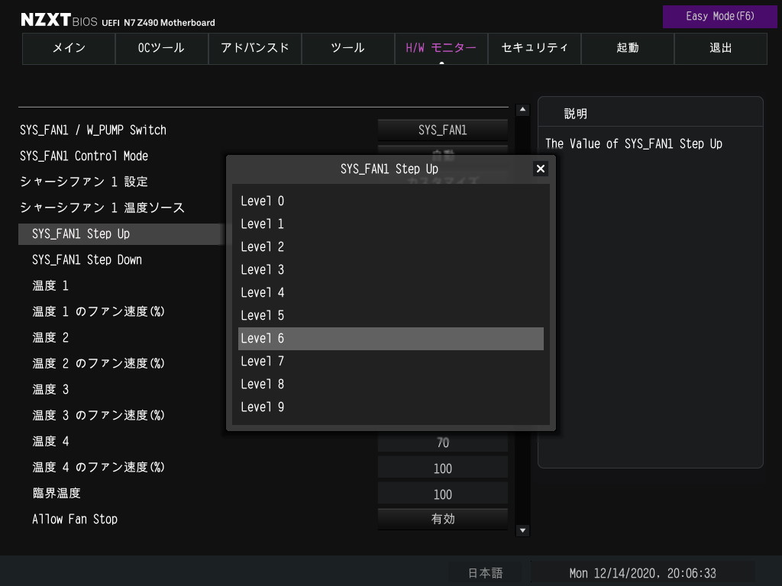Select highlighted Level 6 option
Screen dimensions: 782x586
(390, 339)
